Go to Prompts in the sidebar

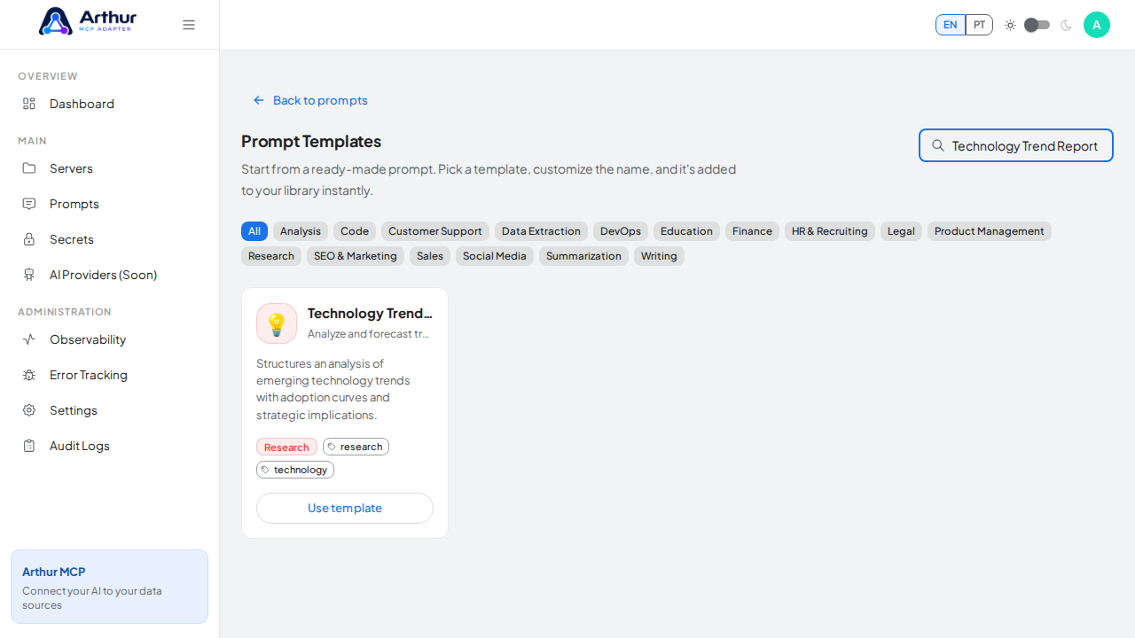coord(109,204)
